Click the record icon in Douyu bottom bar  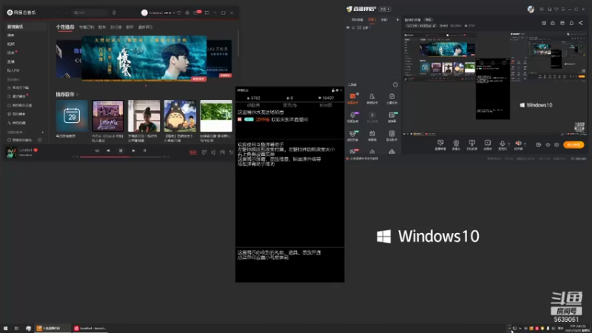539,144
